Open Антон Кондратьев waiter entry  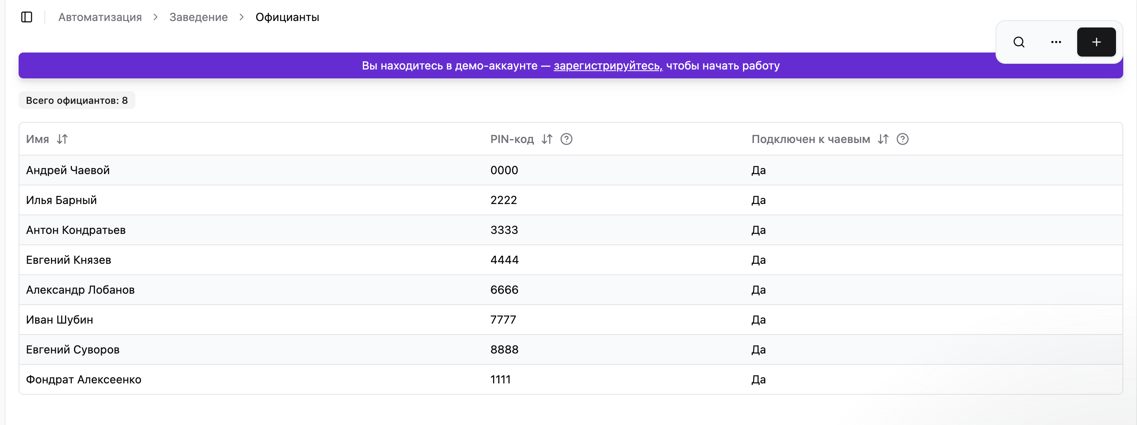click(x=76, y=230)
